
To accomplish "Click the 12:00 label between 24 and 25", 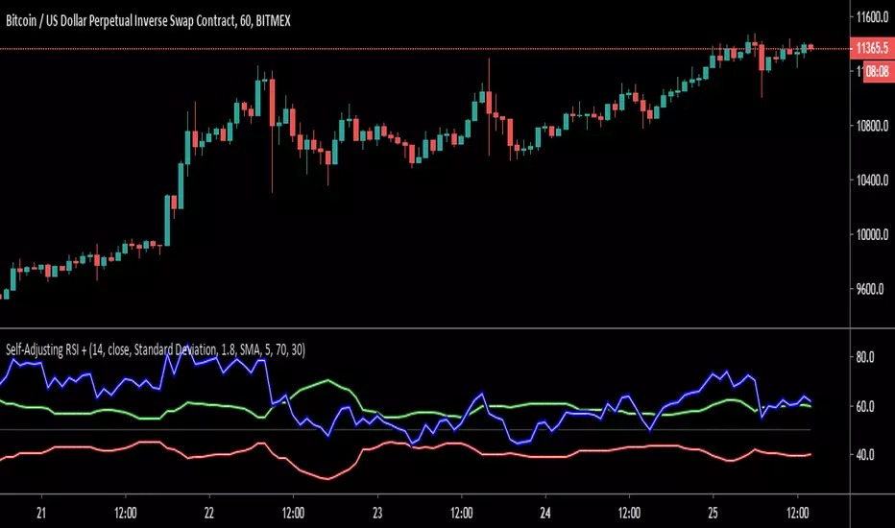I will pyautogui.click(x=629, y=513).
